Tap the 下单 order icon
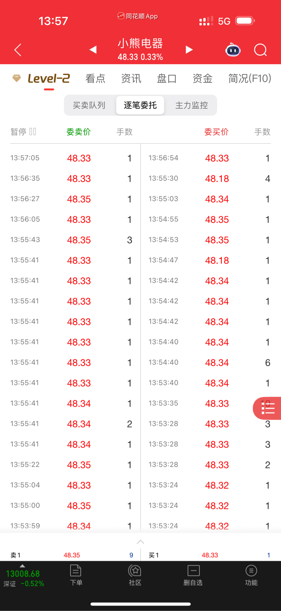 click(76, 575)
